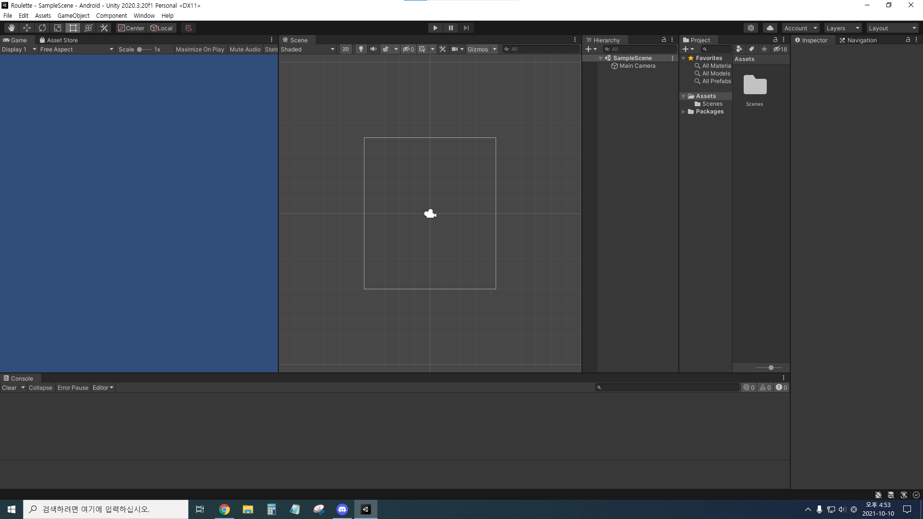Open the GameObject menu
The height and width of the screenshot is (519, 923).
click(x=73, y=15)
